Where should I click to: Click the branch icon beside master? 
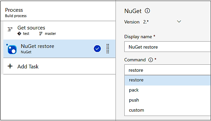click(x=41, y=34)
